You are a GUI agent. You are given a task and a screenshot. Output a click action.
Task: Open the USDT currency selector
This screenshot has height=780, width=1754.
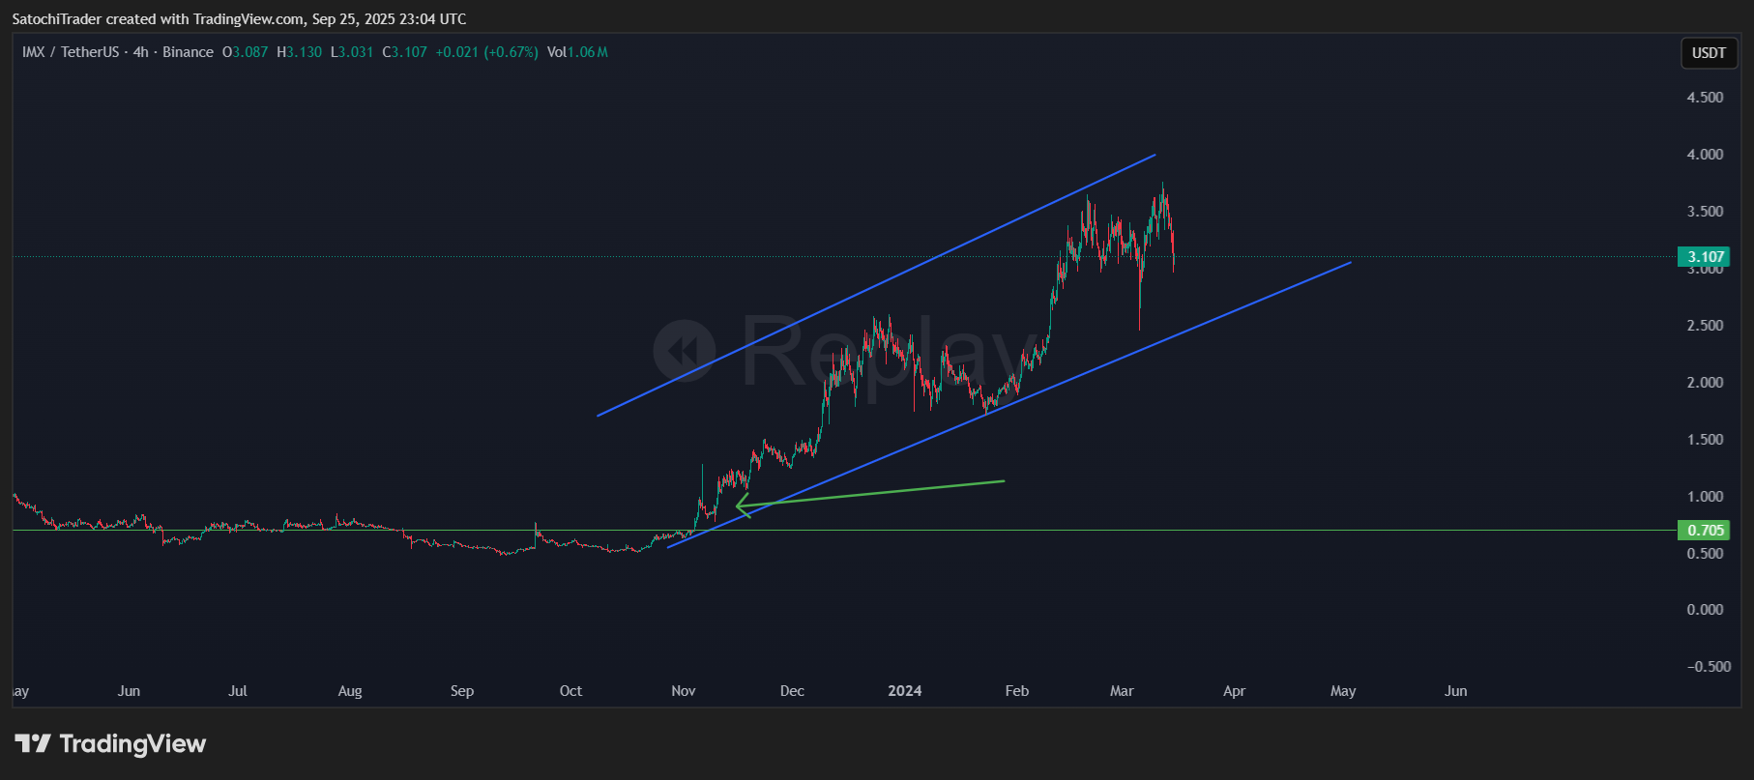click(1709, 53)
